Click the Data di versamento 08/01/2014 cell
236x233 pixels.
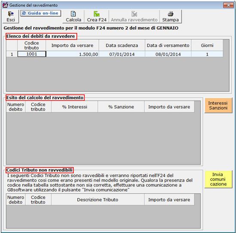[x=168, y=54]
